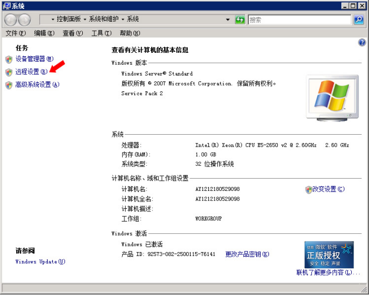Screen dimensions: 369x295
Task: Click the search magnifier icon
Action: pyautogui.click(x=359, y=19)
